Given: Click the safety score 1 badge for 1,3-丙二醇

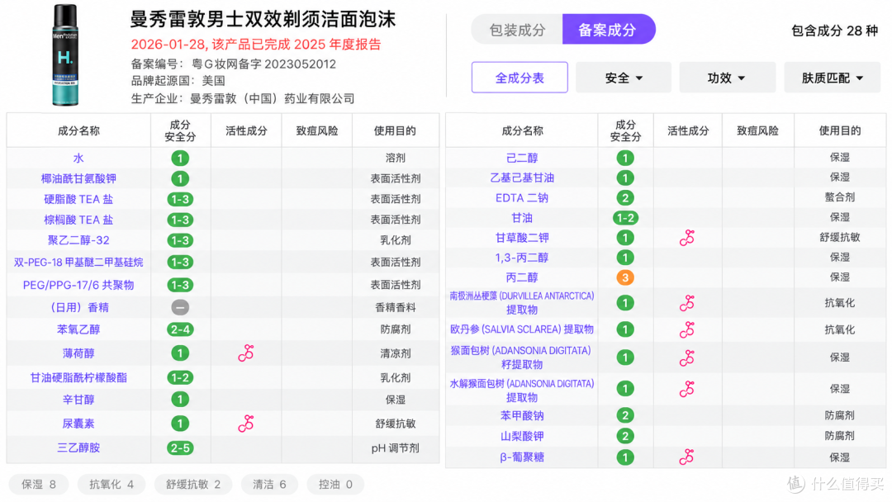Looking at the screenshot, I should (x=625, y=258).
